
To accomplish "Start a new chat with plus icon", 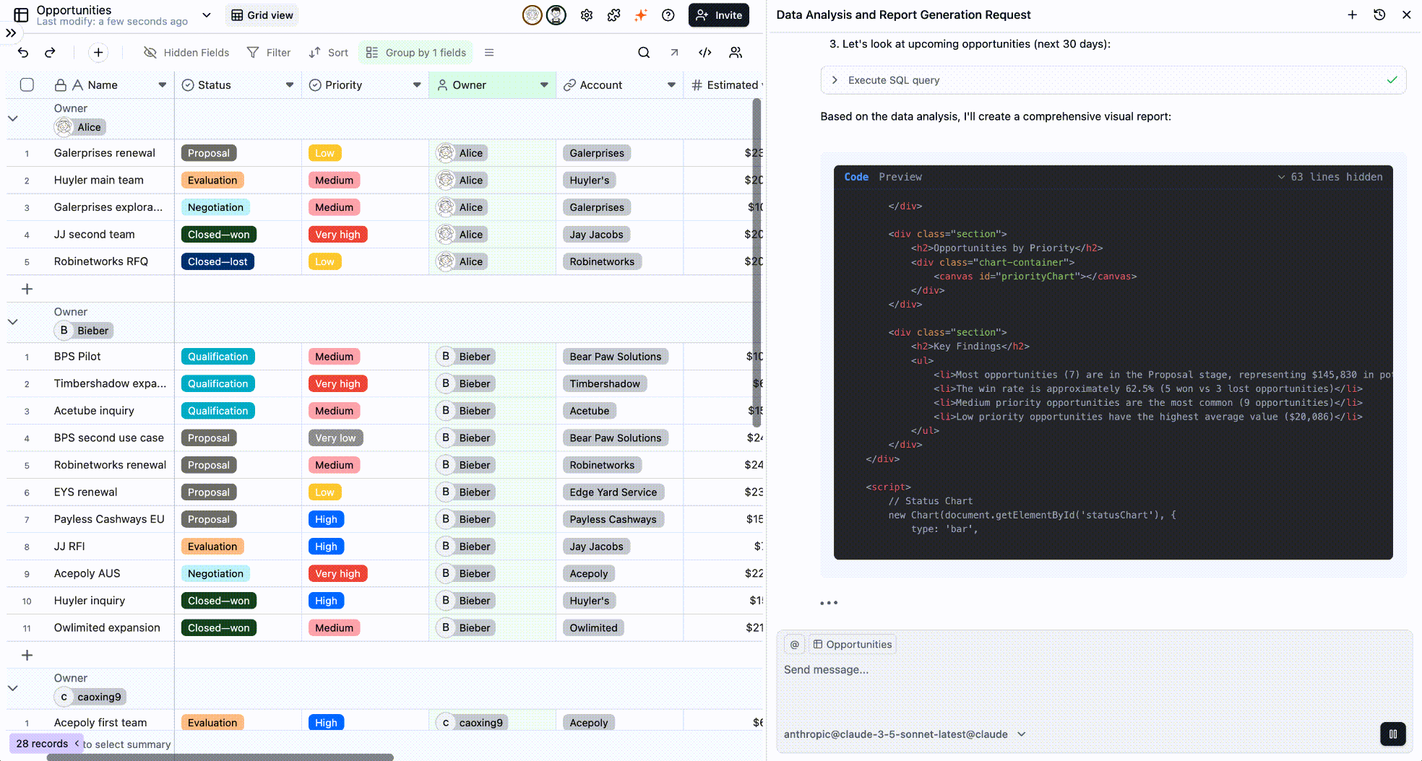I will [1352, 15].
